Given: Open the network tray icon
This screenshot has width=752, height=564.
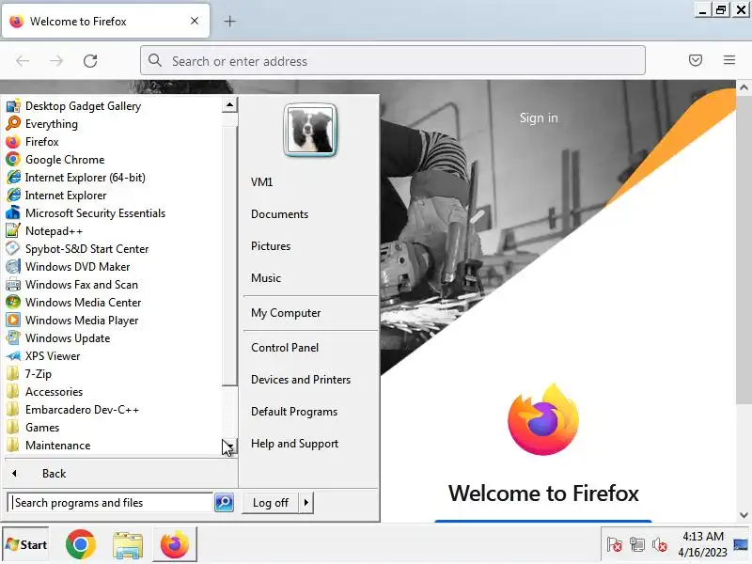Looking at the screenshot, I should (x=637, y=544).
